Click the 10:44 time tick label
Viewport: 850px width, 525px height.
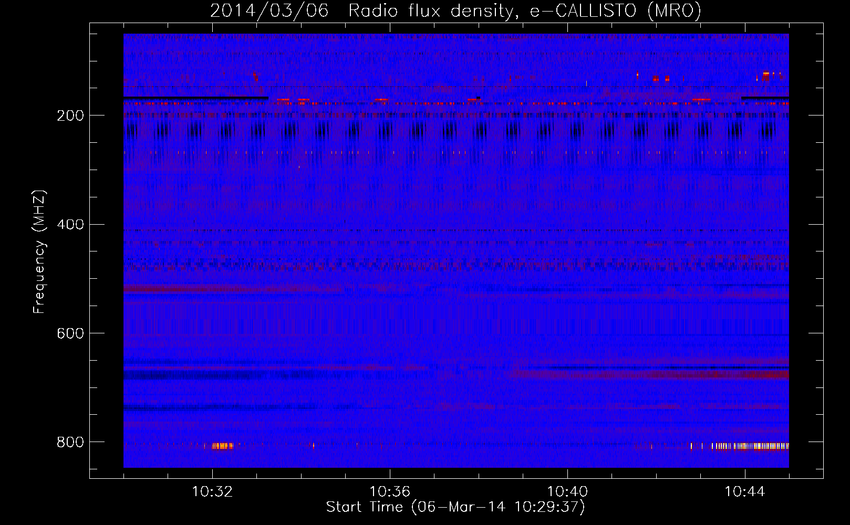click(x=745, y=492)
